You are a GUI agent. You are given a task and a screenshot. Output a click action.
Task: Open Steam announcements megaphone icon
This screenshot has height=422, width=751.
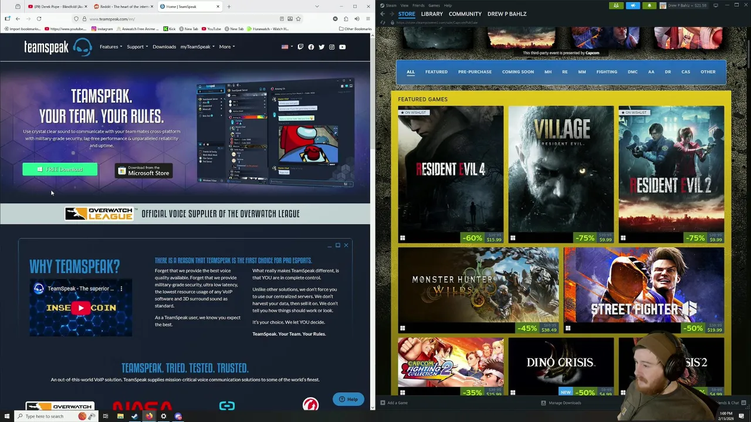(632, 5)
